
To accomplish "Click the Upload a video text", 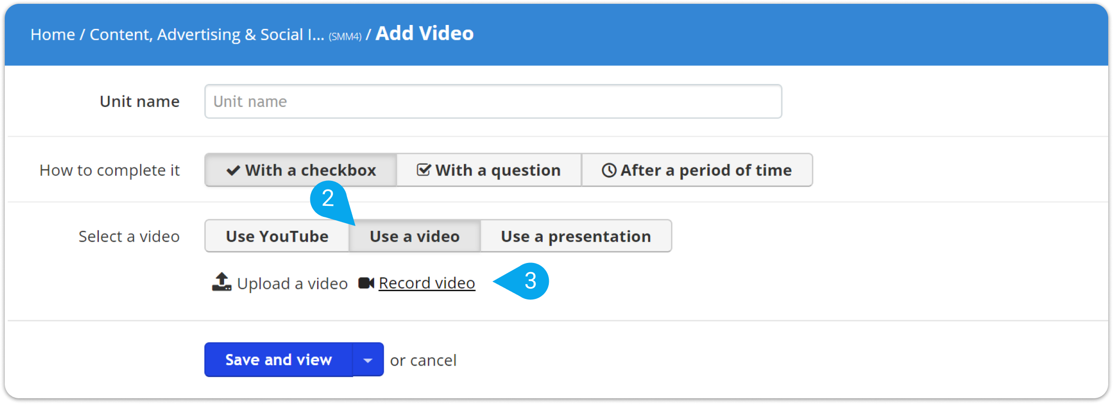I will (292, 284).
